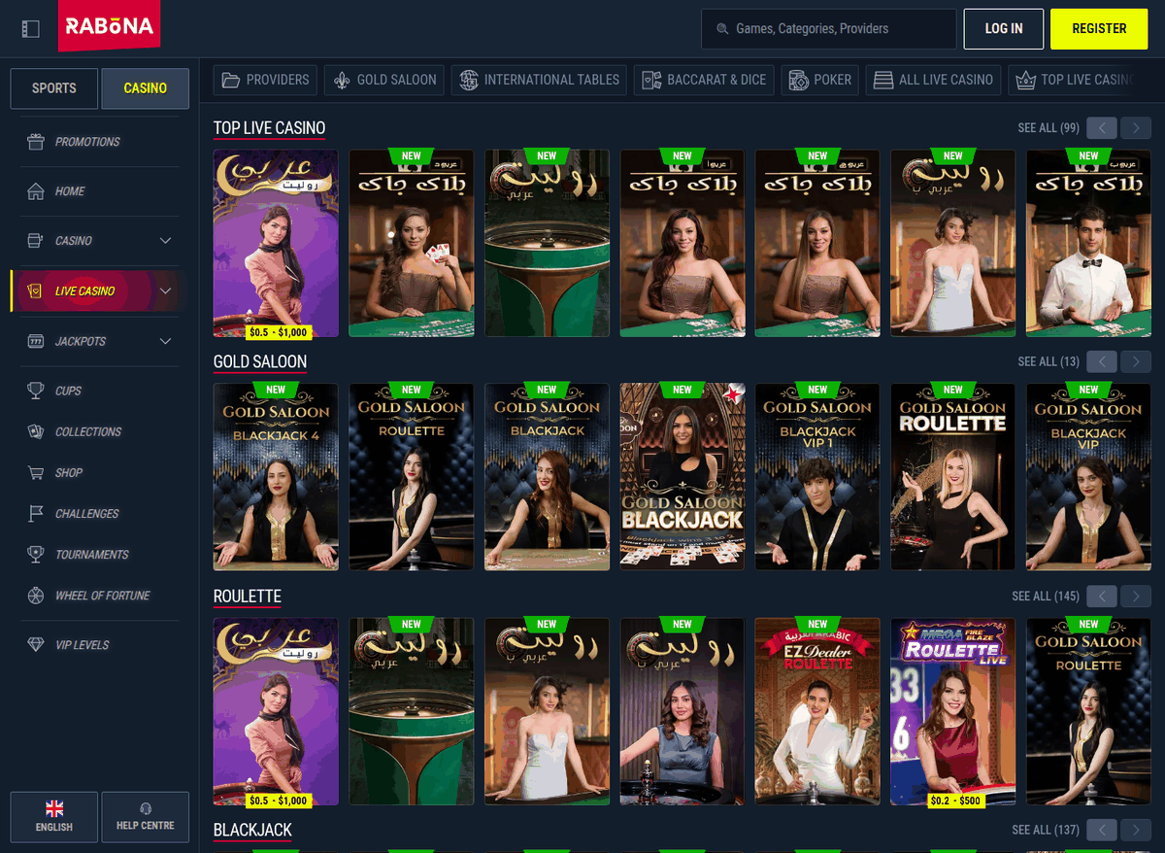Click the Wheel of Fortune icon
This screenshot has height=853, width=1165.
tap(36, 596)
